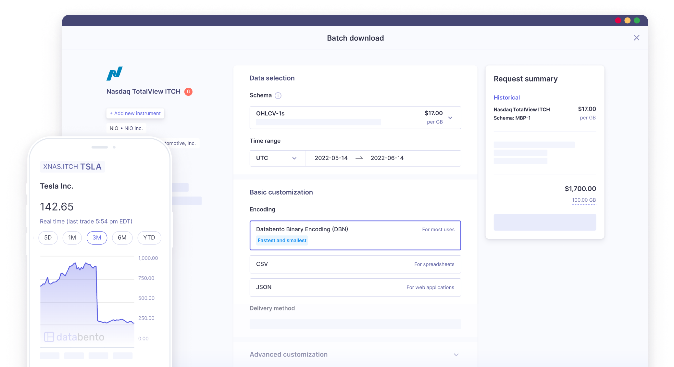Click Add new instrument button

coord(135,113)
